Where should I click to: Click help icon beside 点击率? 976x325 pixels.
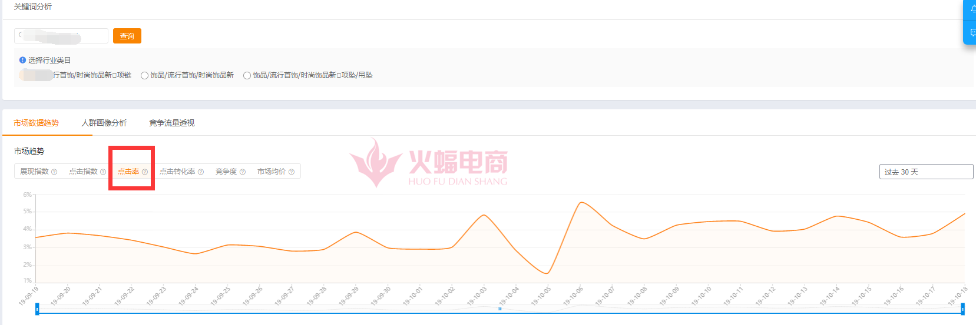point(145,172)
